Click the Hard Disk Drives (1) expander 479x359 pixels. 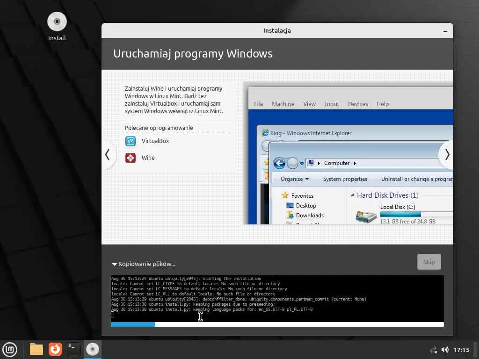[352, 195]
